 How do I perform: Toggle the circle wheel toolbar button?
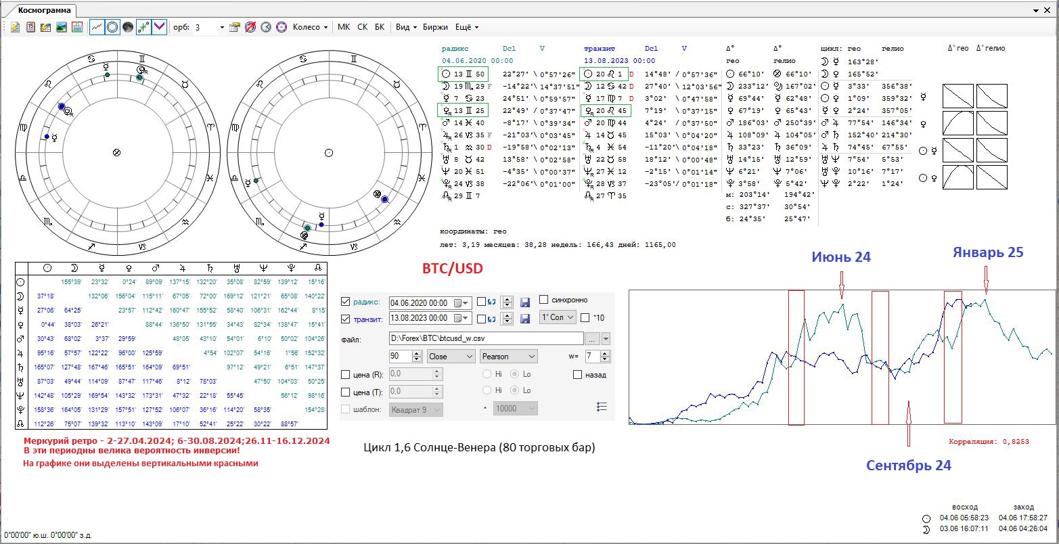(x=112, y=27)
